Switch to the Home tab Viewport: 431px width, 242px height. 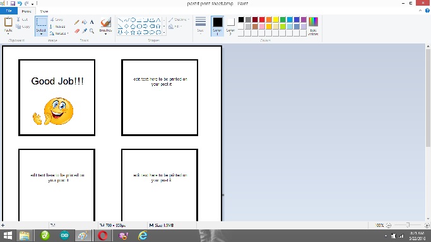[27, 11]
